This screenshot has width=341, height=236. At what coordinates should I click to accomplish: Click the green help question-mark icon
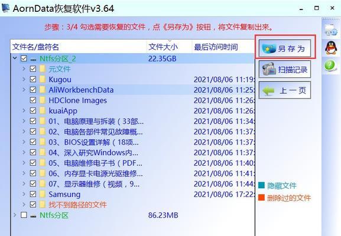pos(330,65)
